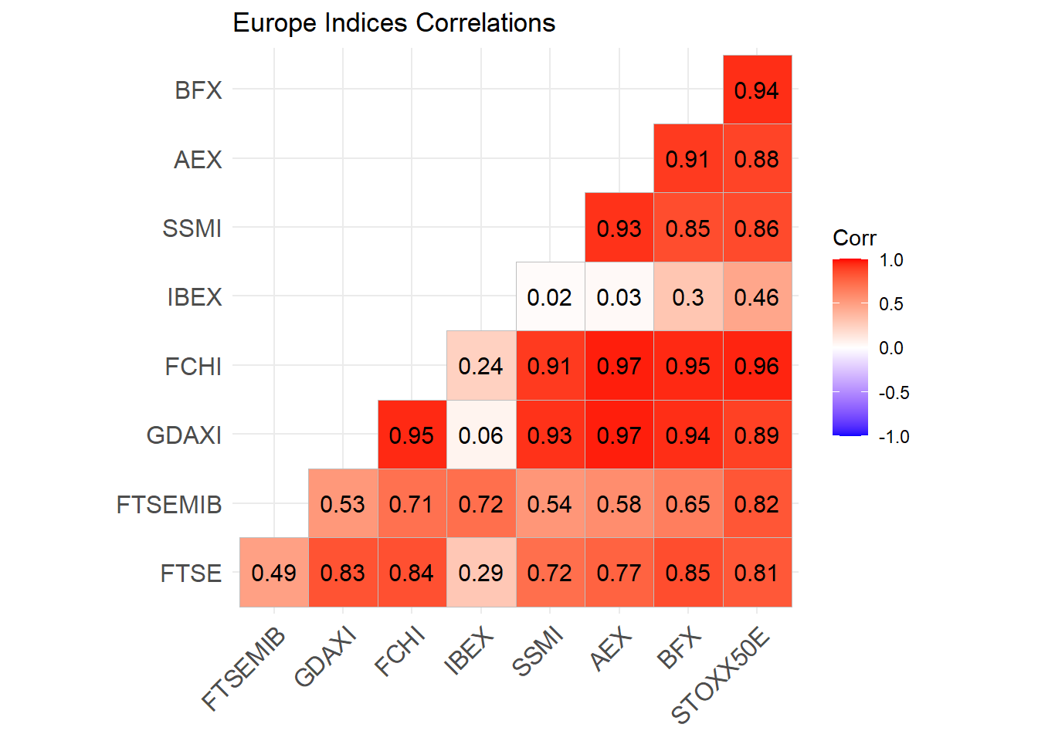Select the 0.82 FTSEMIB–STOXX50E cell
1038x741 pixels.
point(757,504)
